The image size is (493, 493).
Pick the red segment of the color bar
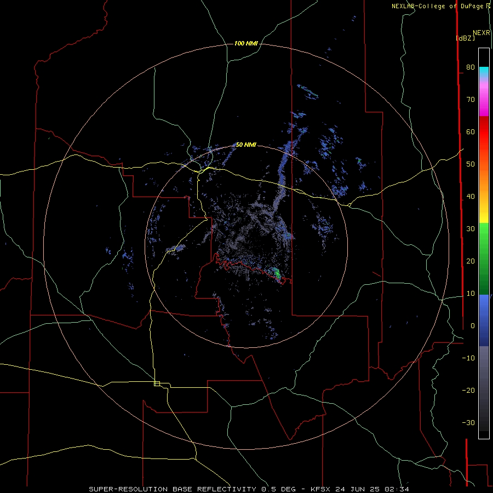click(484, 132)
